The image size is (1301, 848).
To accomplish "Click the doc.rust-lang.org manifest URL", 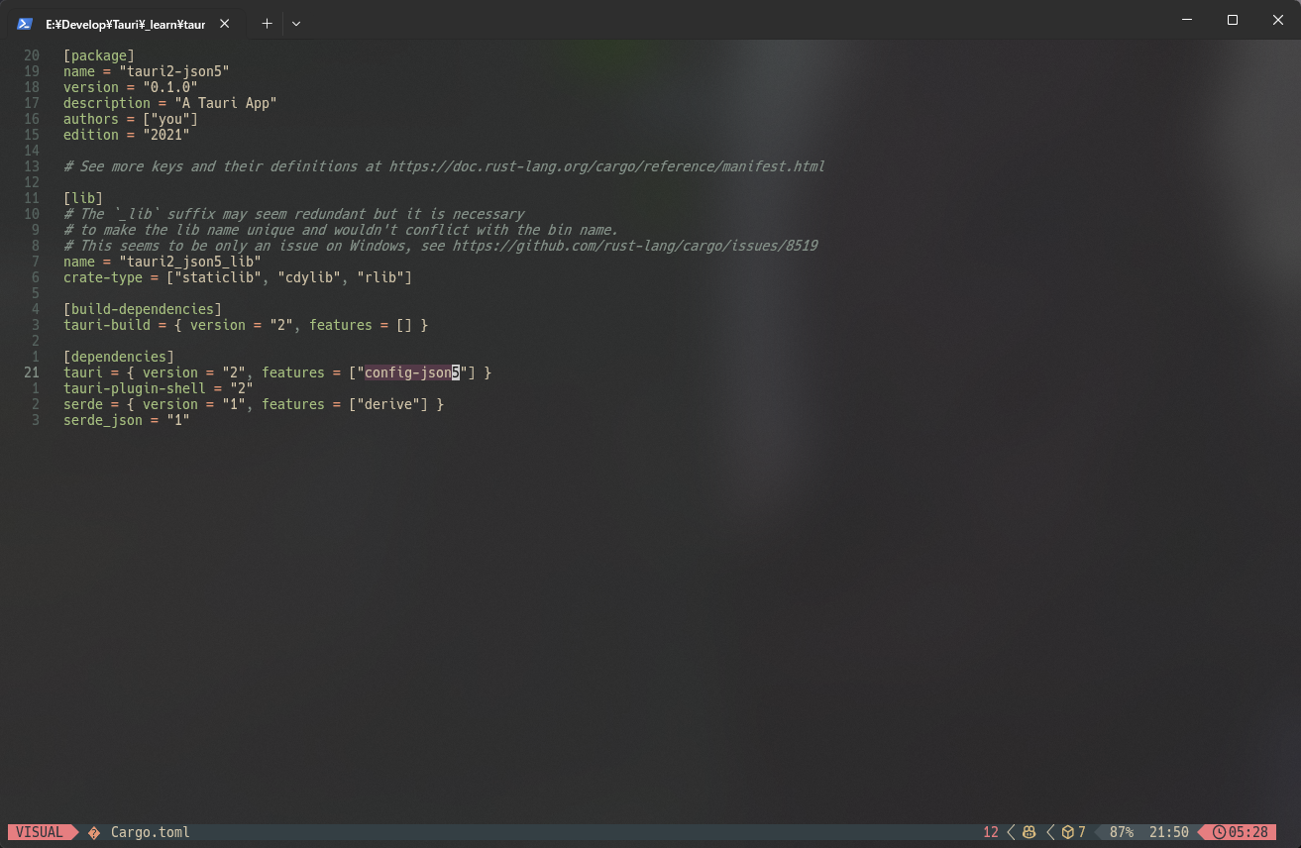I will click(606, 166).
